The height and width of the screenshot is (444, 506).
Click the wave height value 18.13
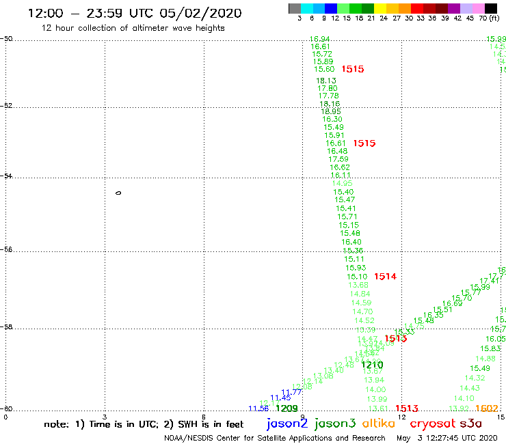(326, 81)
